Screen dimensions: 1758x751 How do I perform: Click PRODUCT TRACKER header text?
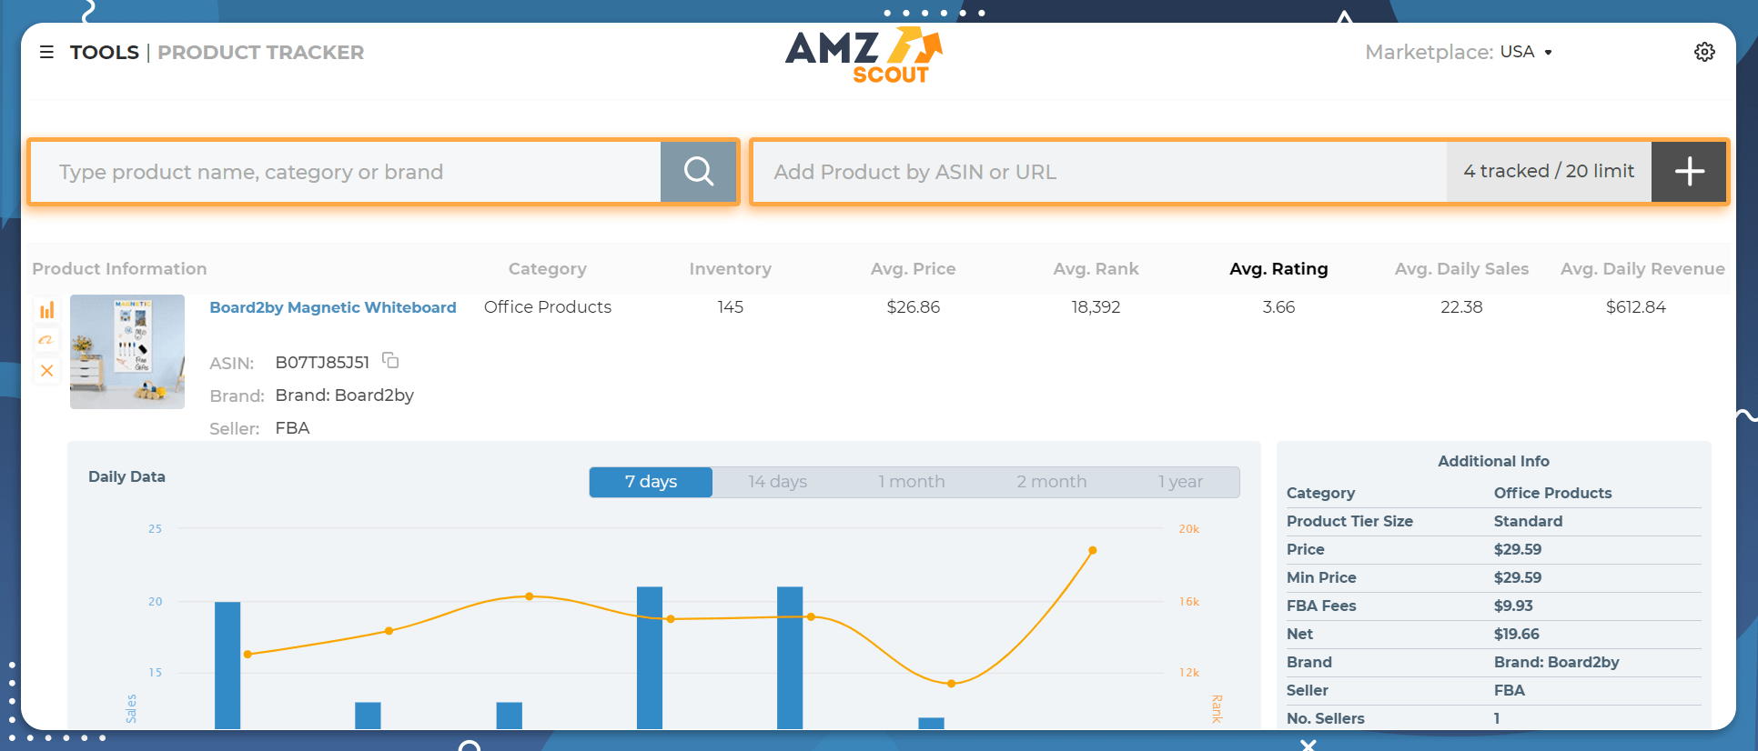tap(261, 52)
